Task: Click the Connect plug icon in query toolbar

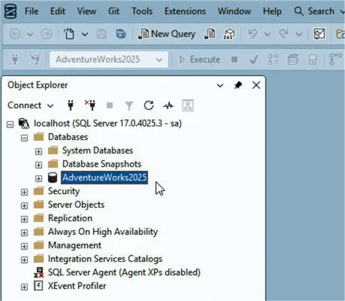Action: (x=15, y=59)
